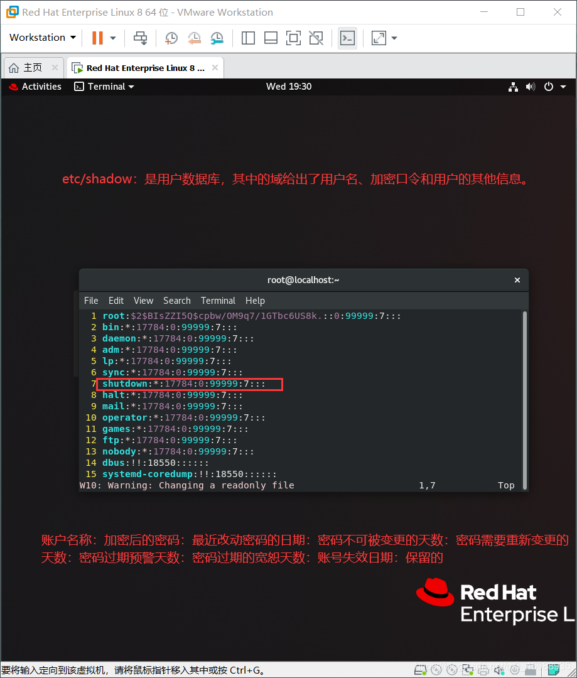Expand the stretch guest options arrow
This screenshot has height=678, width=577.
[x=394, y=38]
